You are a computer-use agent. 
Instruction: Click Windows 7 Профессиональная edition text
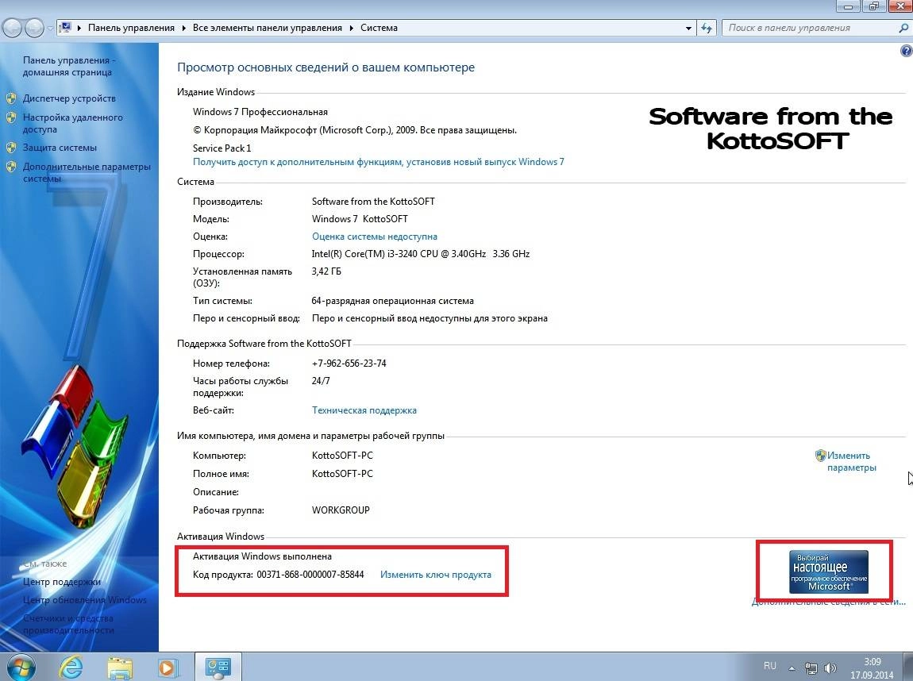tap(260, 112)
